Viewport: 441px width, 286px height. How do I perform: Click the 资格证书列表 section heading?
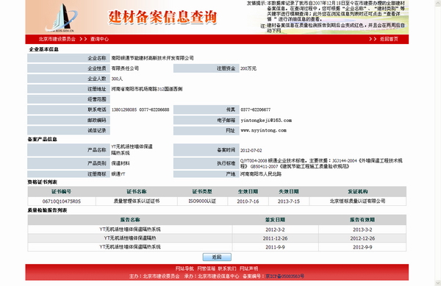tap(42, 182)
